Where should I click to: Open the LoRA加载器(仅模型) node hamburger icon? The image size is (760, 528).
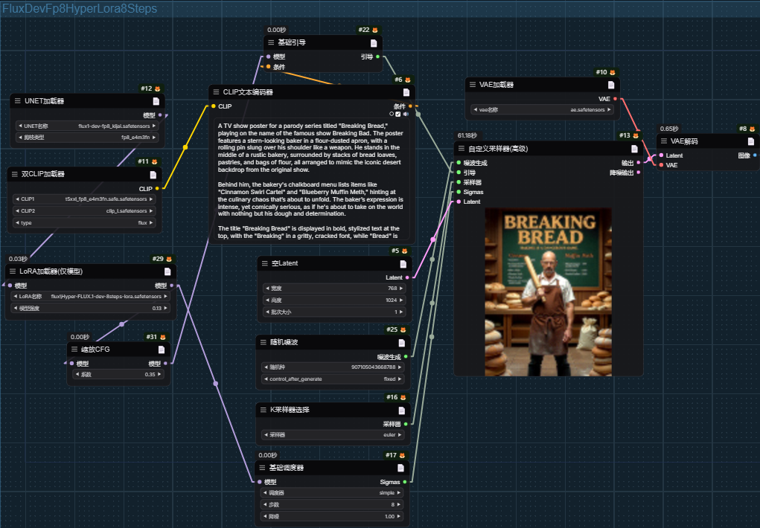pos(13,271)
